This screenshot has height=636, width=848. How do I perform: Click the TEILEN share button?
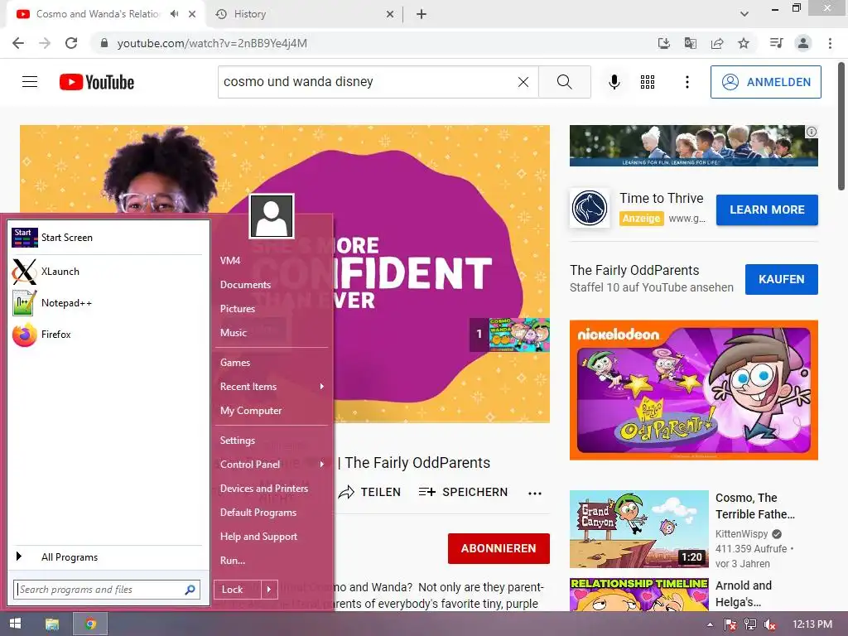369,492
